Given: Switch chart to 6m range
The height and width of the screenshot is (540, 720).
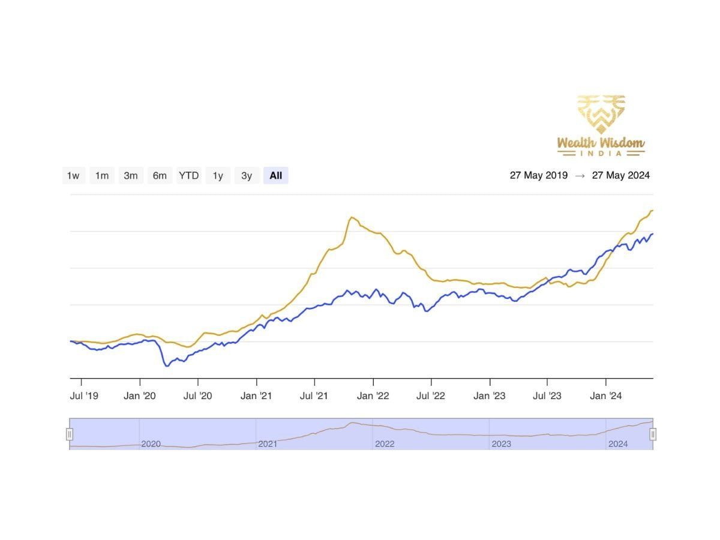Looking at the screenshot, I should (x=160, y=176).
